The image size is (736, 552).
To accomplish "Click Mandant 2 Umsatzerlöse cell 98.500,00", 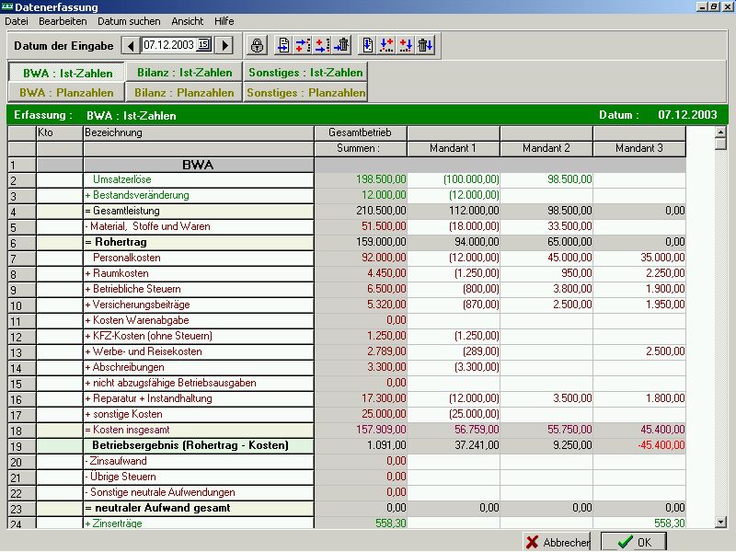I will click(x=546, y=179).
